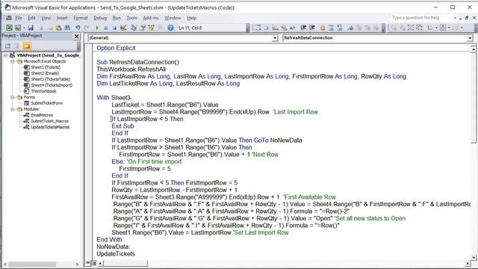
Task: Open the Edit menu
Action: [31, 18]
